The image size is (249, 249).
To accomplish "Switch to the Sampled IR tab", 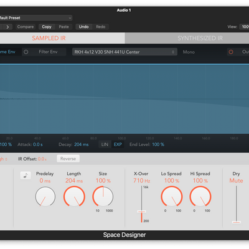I will pyautogui.click(x=62, y=38).
